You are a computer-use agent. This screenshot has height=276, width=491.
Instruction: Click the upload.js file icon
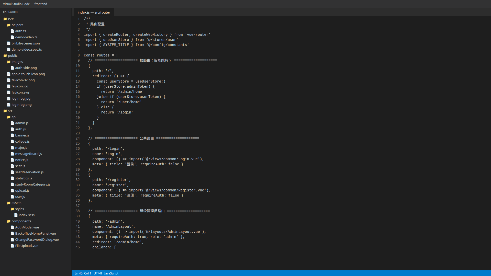click(x=12, y=191)
